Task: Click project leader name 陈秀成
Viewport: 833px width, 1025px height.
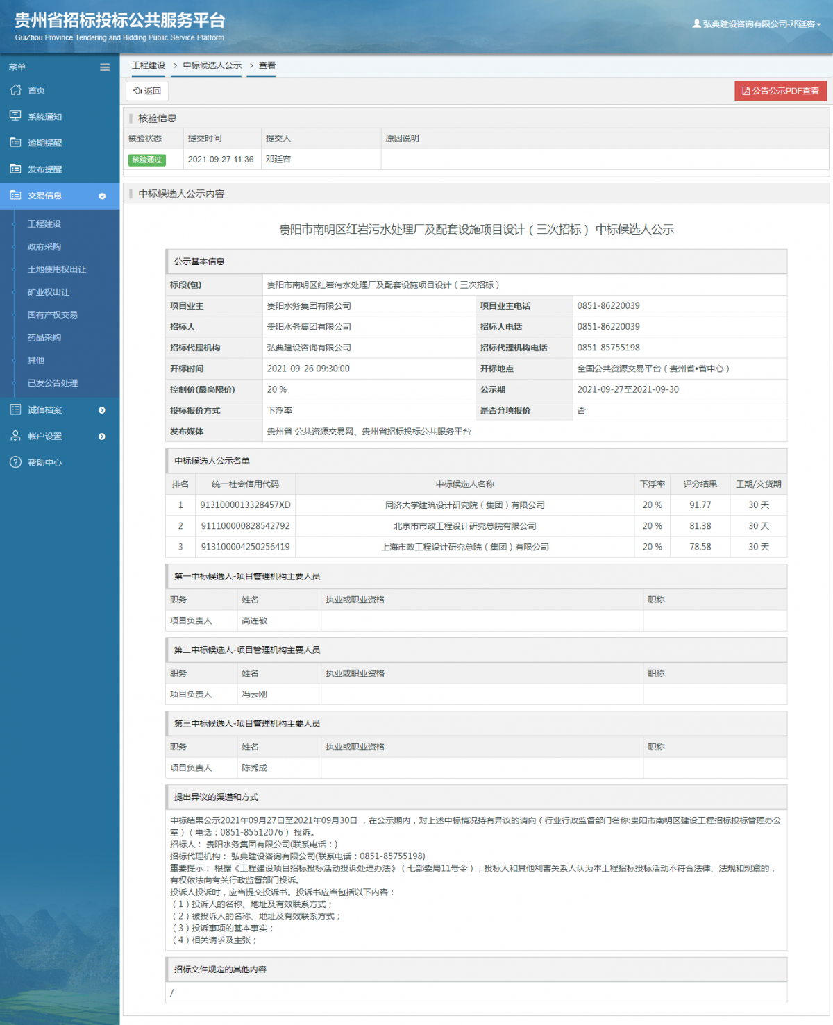Action: pyautogui.click(x=254, y=768)
